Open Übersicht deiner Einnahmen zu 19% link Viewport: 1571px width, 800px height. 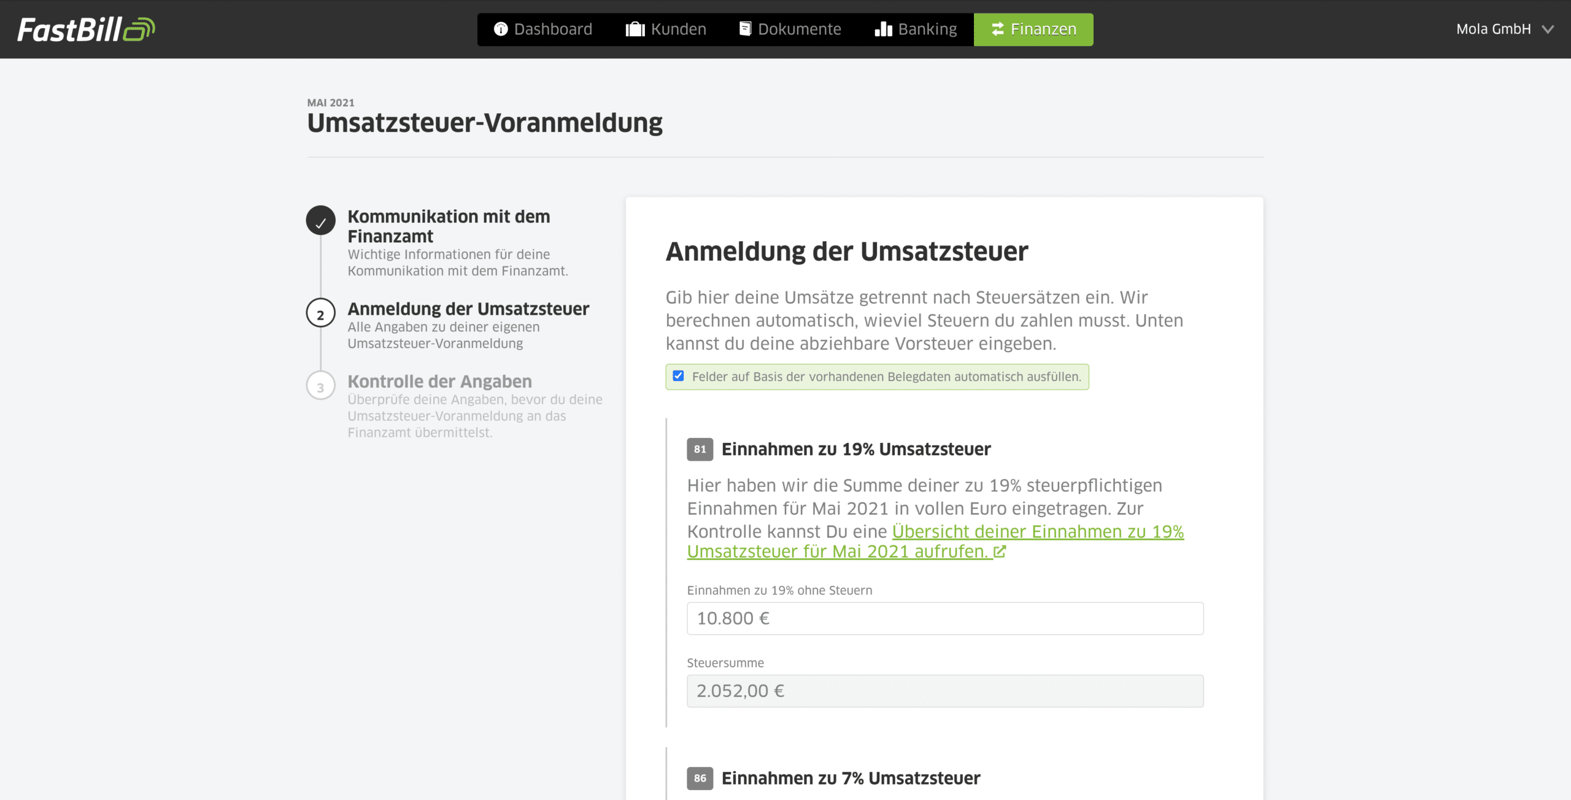tap(935, 542)
